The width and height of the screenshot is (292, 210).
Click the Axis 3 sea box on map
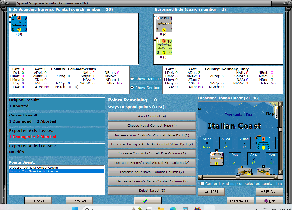click(x=272, y=158)
